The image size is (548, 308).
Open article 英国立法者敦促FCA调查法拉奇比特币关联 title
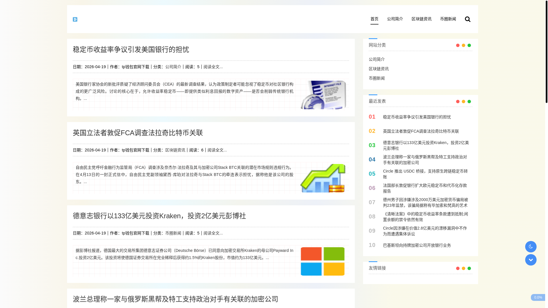pos(138,133)
